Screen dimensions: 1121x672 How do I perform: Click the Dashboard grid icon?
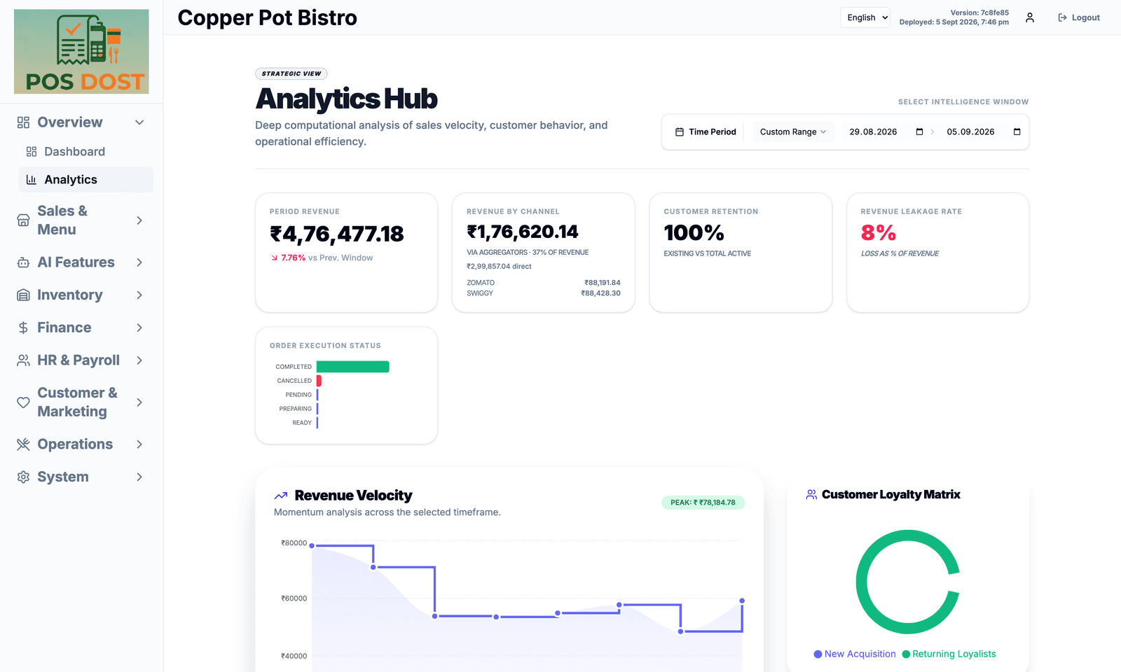coord(32,152)
